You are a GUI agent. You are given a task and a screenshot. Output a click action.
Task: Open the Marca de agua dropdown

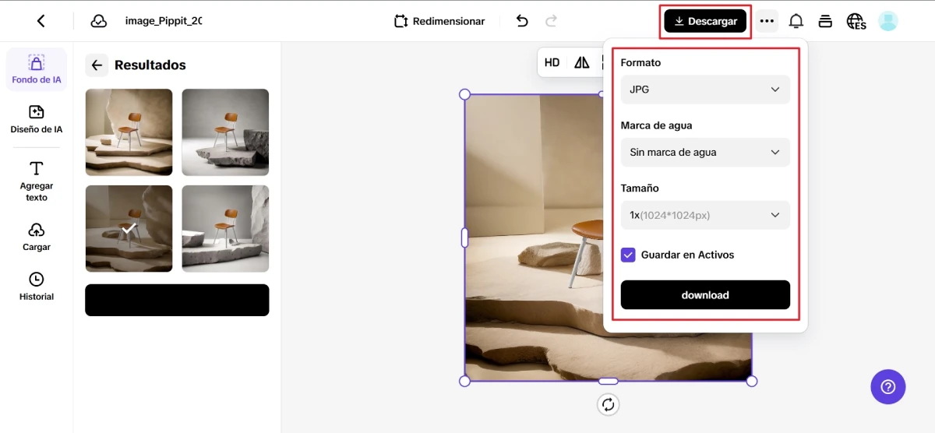704,153
